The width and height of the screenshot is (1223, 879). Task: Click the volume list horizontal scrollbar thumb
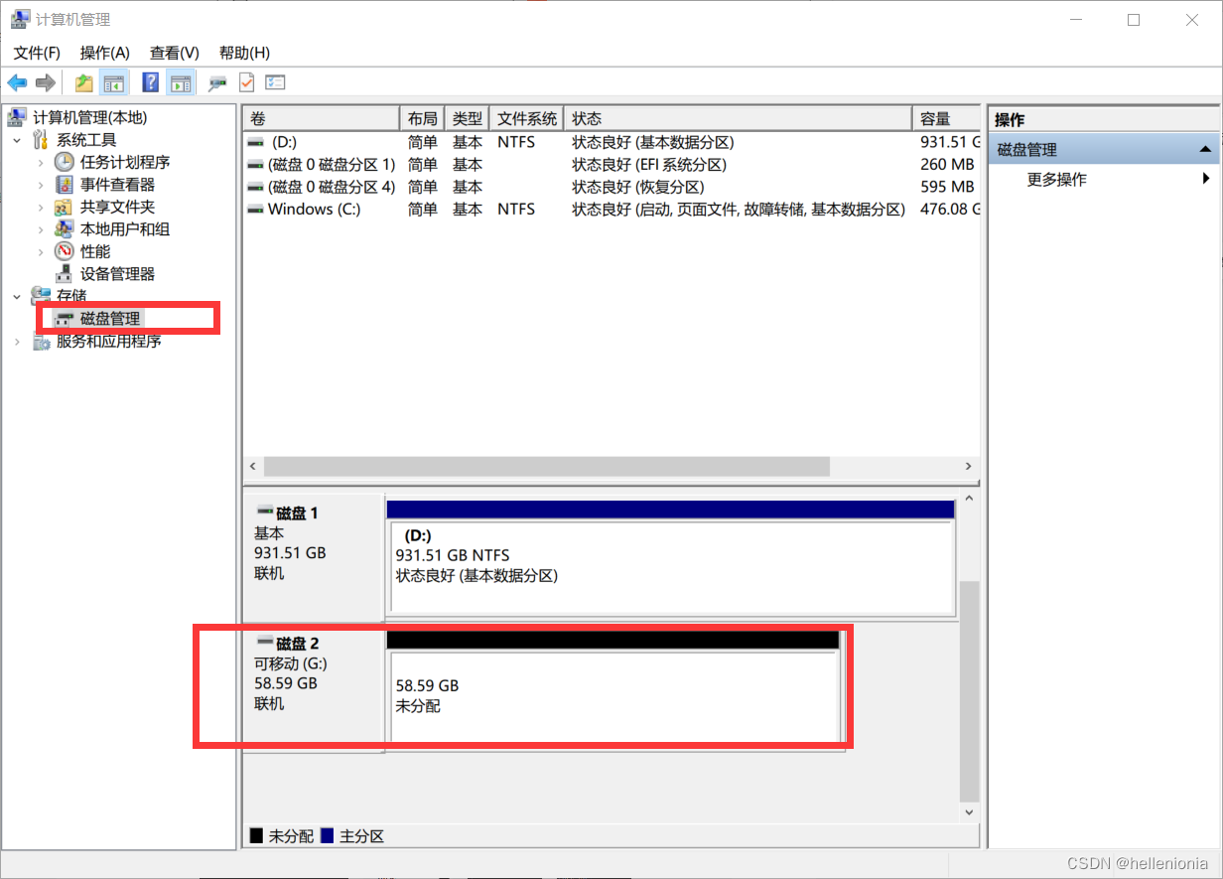[x=546, y=467]
